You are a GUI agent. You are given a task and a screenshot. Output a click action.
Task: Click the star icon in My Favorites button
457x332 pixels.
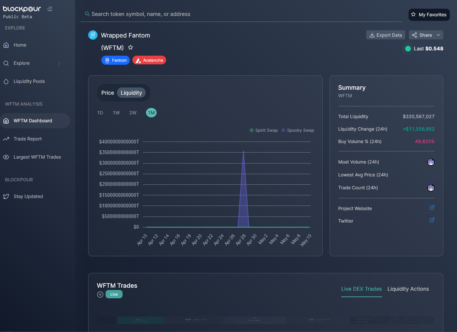tap(413, 14)
